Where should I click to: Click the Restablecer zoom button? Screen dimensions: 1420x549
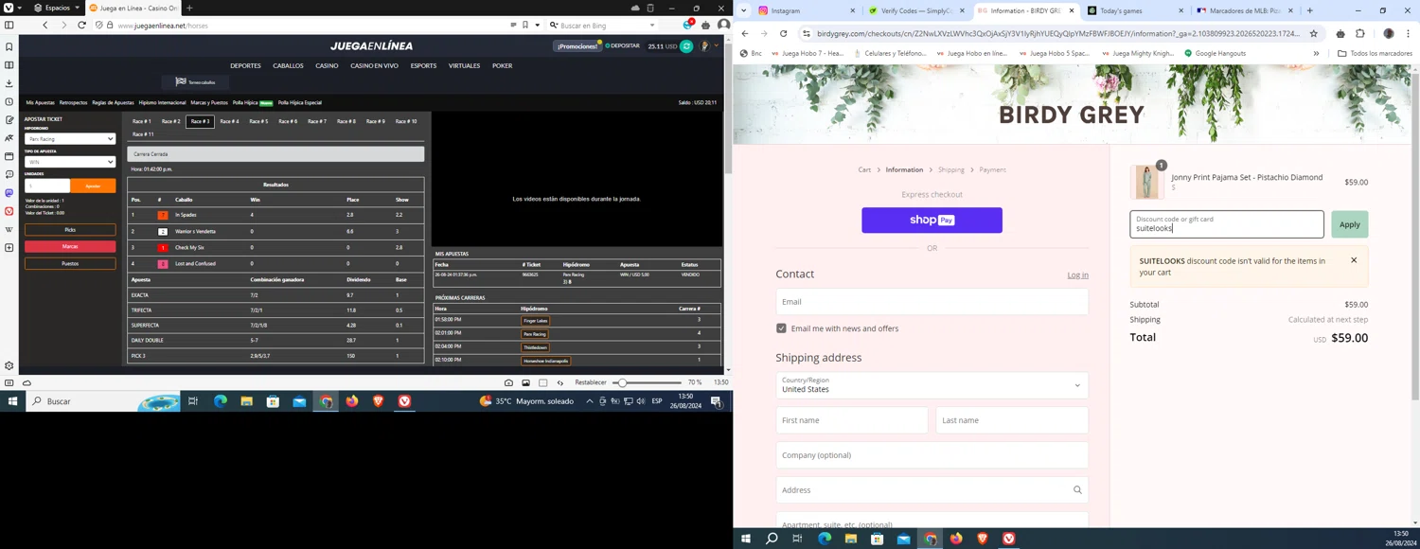click(591, 383)
